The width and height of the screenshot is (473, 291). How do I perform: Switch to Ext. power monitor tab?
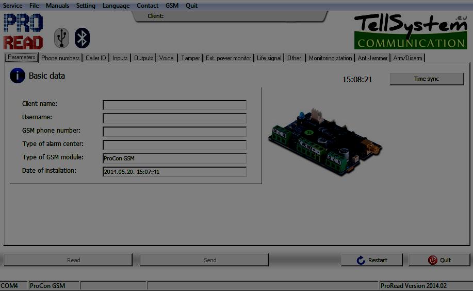(228, 58)
